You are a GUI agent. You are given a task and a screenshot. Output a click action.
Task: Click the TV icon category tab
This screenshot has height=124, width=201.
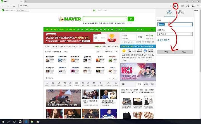pos(76,84)
